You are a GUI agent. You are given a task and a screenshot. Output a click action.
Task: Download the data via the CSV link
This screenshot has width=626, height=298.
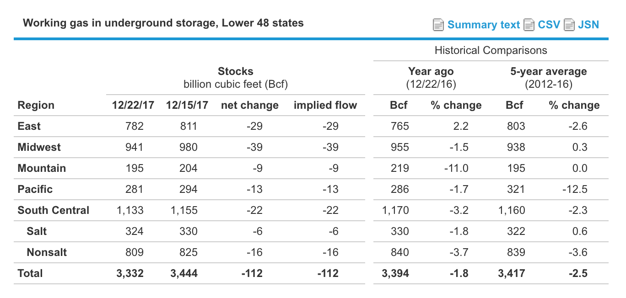pyautogui.click(x=548, y=25)
